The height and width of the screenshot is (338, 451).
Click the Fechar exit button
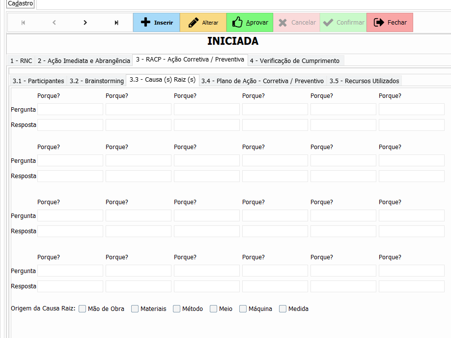pyautogui.click(x=390, y=23)
